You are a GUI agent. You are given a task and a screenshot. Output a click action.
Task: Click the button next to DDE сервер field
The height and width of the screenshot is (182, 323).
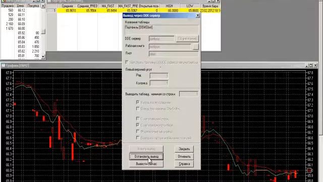pyautogui.click(x=187, y=38)
